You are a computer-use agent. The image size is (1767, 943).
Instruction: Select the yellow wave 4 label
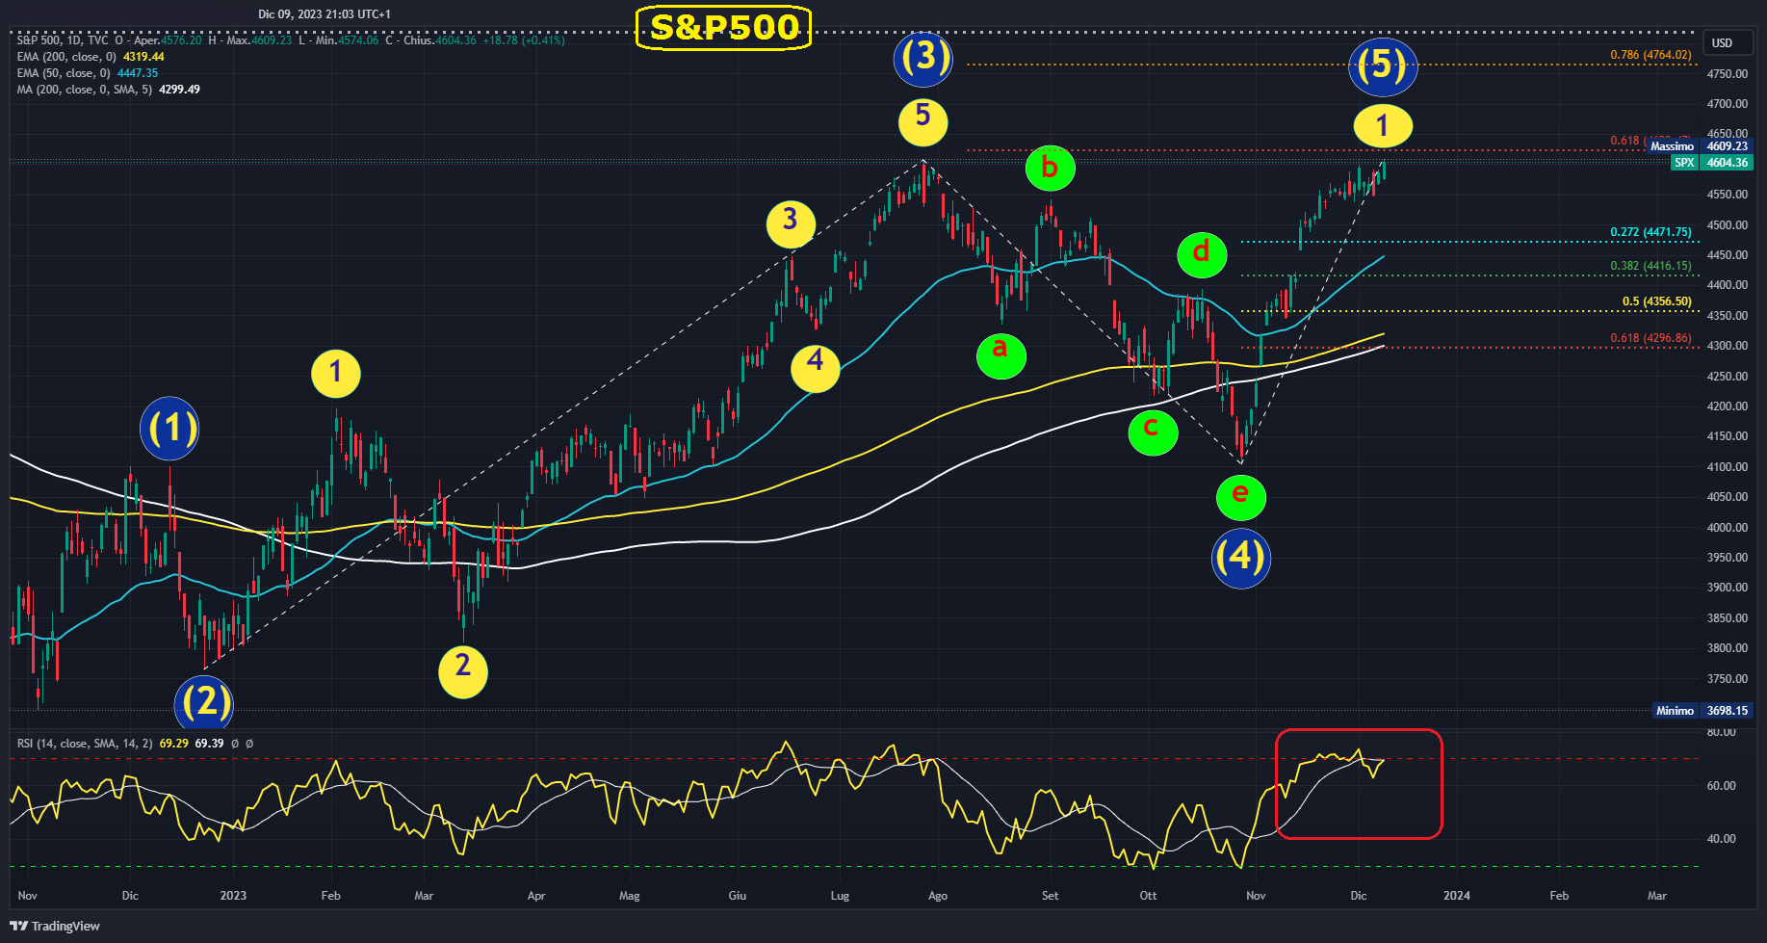pyautogui.click(x=815, y=367)
